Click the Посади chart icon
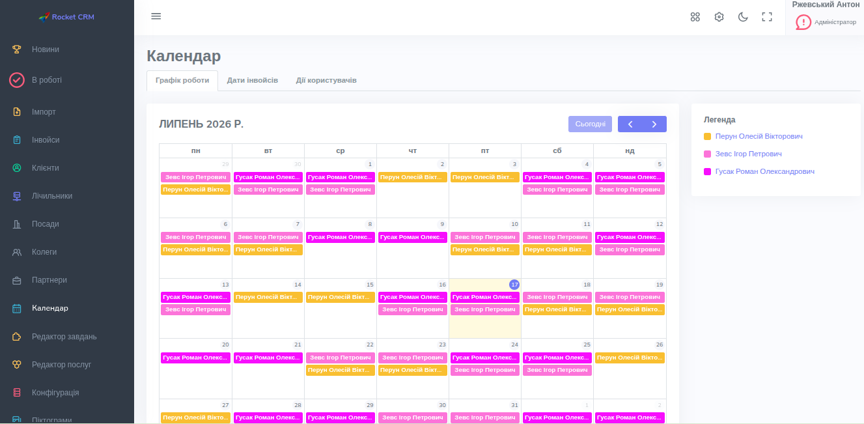Screen dimensions: 864x424 [17, 224]
